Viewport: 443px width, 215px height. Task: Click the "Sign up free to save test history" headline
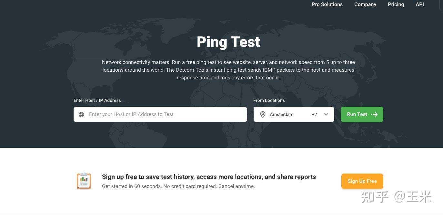(209, 177)
